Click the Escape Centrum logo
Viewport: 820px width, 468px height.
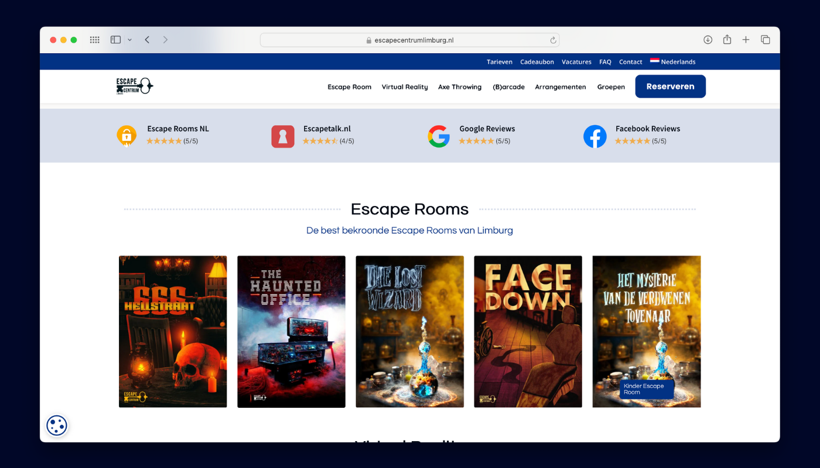coord(135,86)
